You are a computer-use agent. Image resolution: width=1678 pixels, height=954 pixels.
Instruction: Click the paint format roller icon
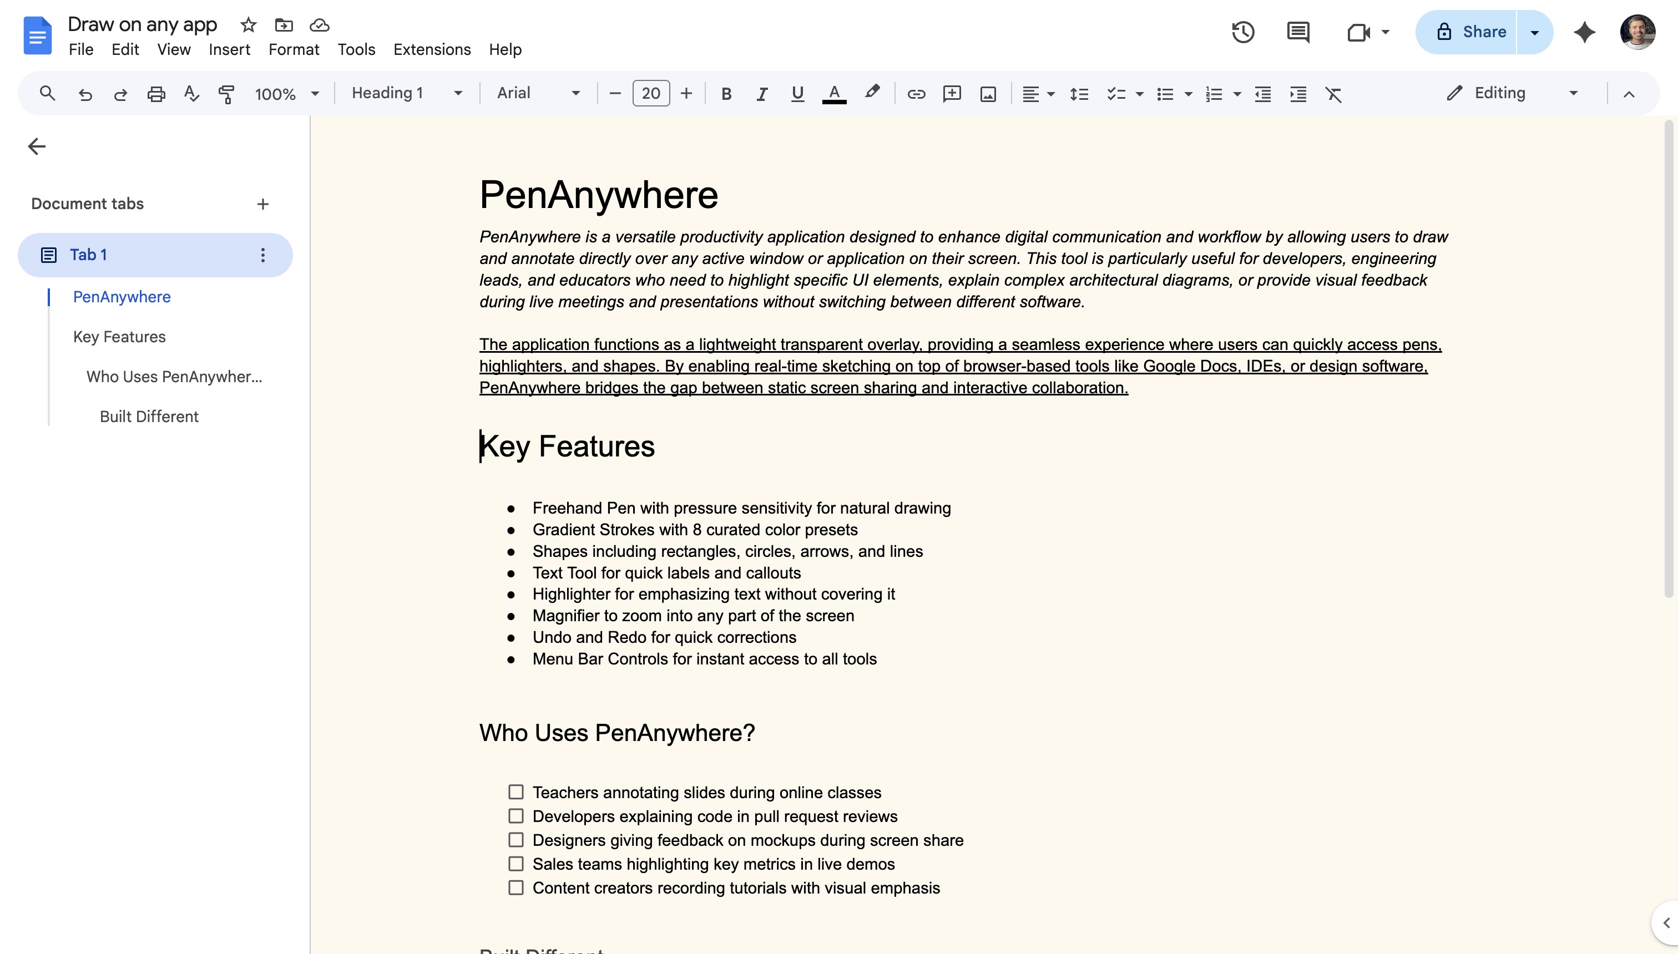[x=226, y=94]
